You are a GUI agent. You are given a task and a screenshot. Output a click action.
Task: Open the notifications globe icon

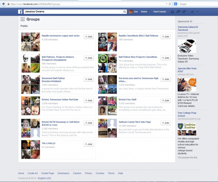click(x=184, y=12)
